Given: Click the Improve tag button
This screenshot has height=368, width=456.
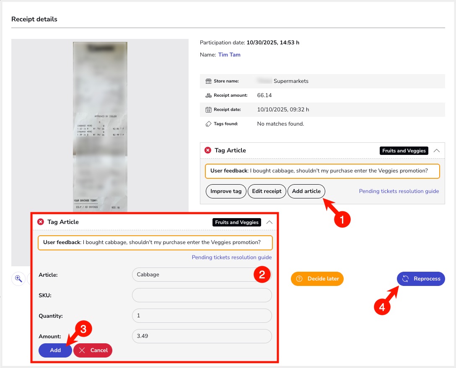Looking at the screenshot, I should pyautogui.click(x=226, y=191).
